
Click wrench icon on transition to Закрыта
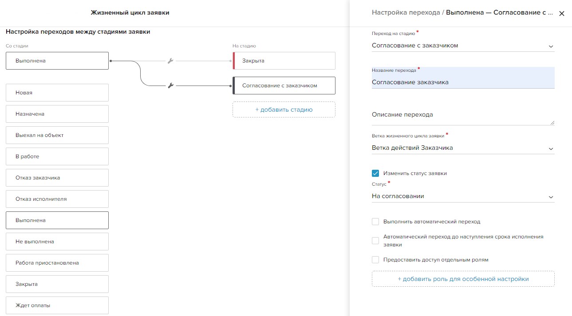click(x=170, y=61)
